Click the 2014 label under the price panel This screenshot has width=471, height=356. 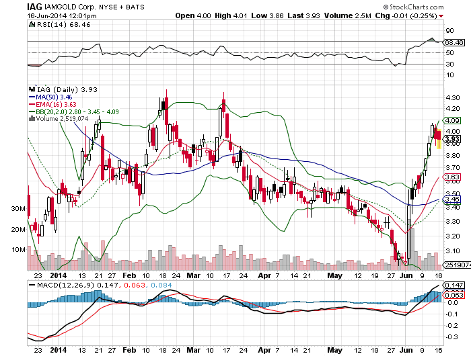(59, 275)
